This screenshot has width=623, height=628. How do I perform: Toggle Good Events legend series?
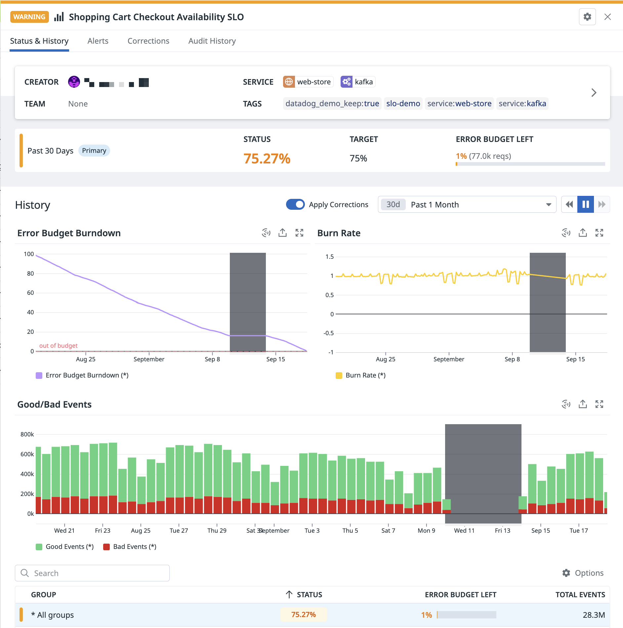[65, 547]
